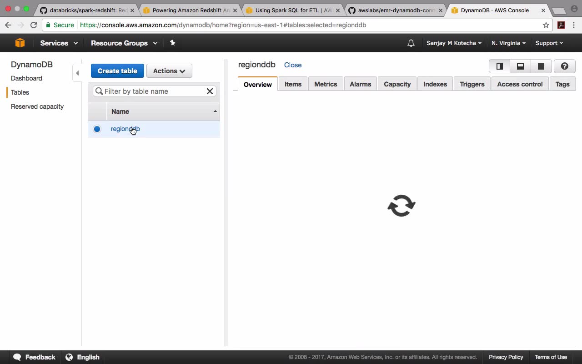
Task: Click the Close link beside regionddb
Action: coord(293,65)
